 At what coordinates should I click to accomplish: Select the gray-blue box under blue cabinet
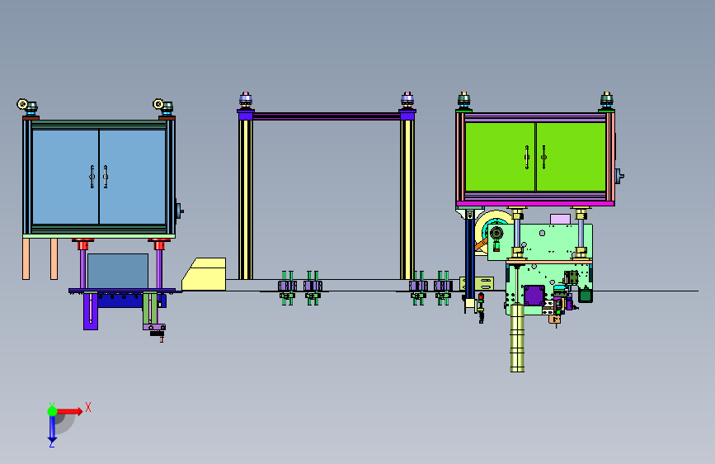pos(118,271)
